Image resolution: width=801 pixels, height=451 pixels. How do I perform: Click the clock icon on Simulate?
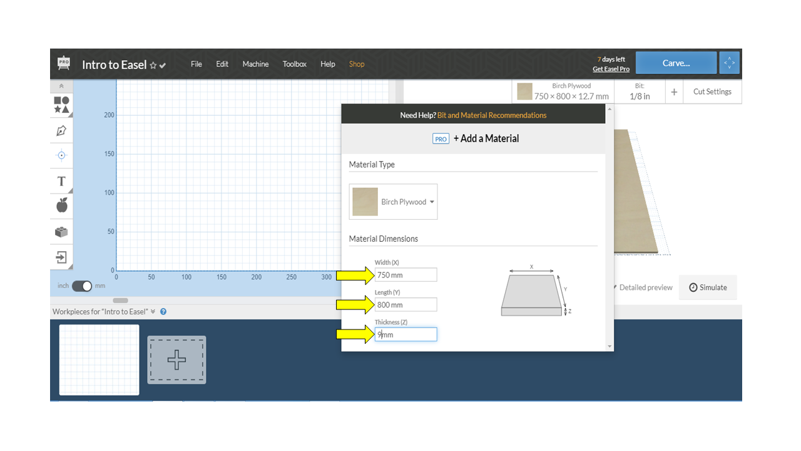[693, 288]
